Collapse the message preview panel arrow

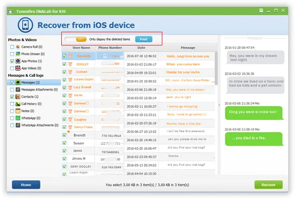220,105
